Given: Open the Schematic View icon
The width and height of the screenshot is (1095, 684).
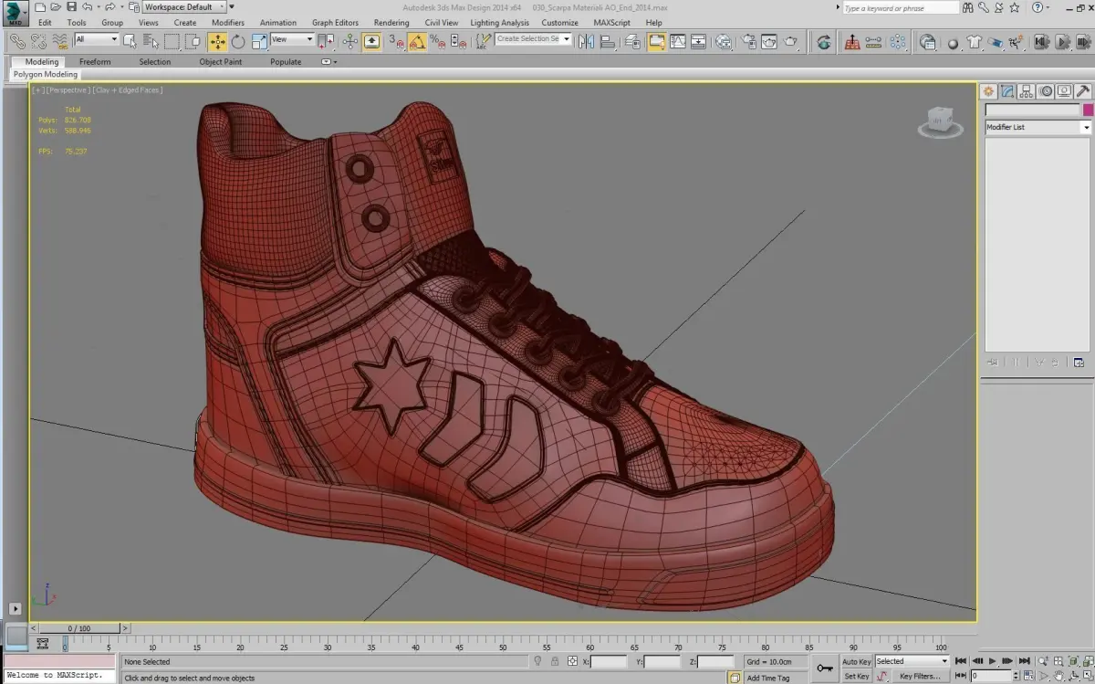Looking at the screenshot, I should coord(698,41).
